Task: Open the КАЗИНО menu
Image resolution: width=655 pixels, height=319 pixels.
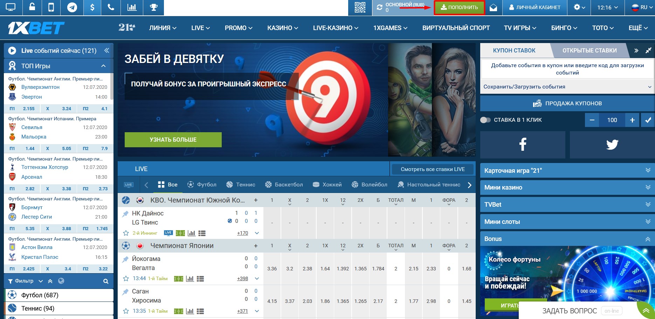Action: (282, 28)
